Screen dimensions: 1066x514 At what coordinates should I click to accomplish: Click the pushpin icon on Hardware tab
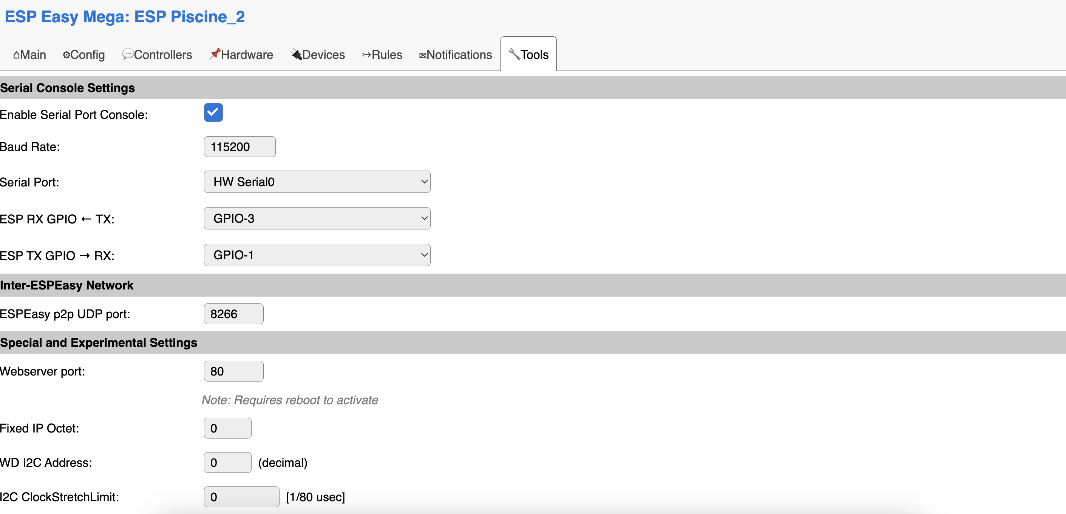215,54
